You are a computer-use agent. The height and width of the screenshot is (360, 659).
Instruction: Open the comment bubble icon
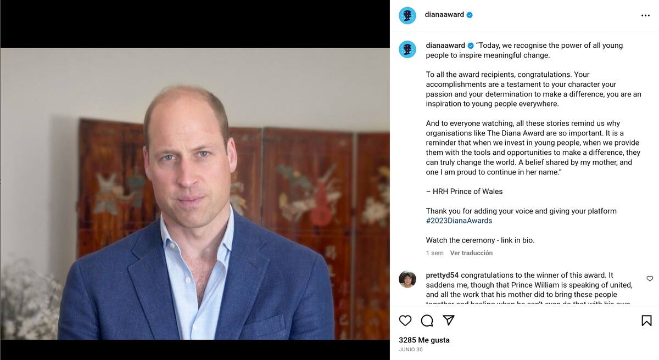(x=427, y=320)
